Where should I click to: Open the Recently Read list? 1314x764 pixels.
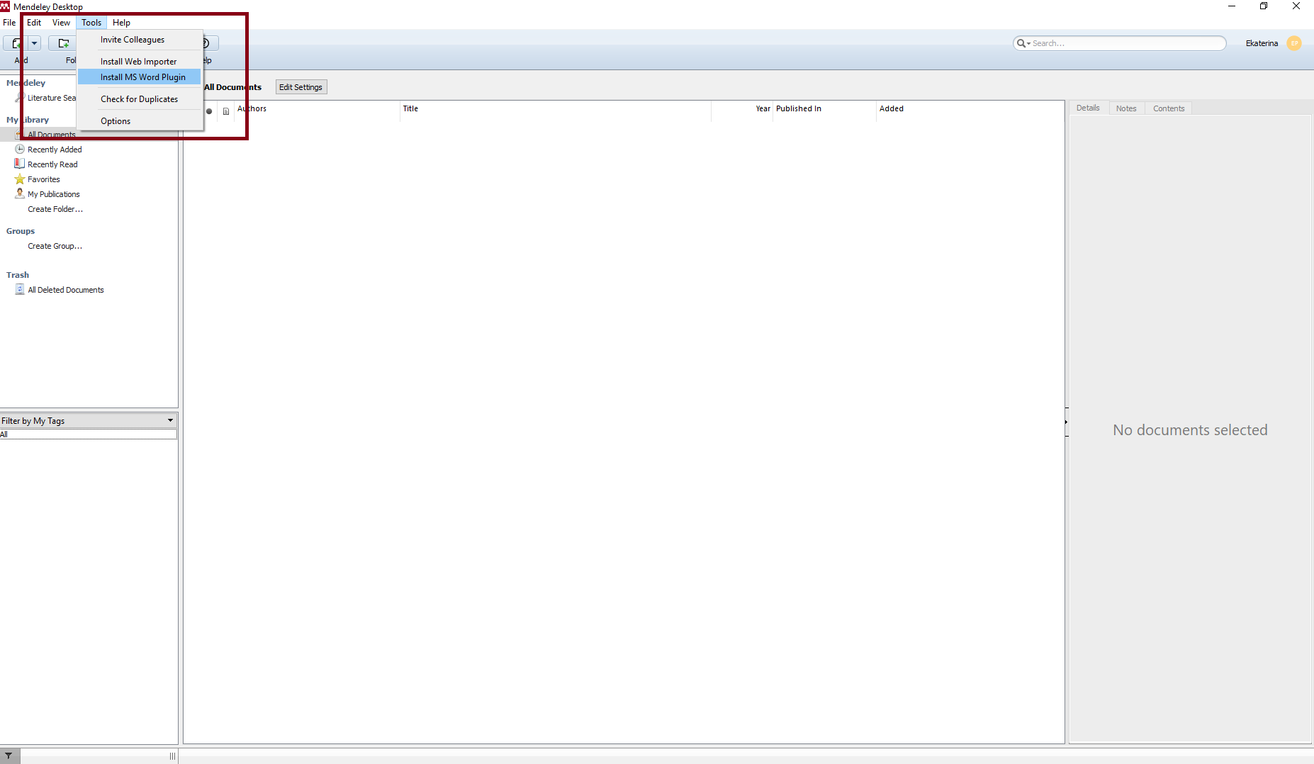tap(52, 164)
